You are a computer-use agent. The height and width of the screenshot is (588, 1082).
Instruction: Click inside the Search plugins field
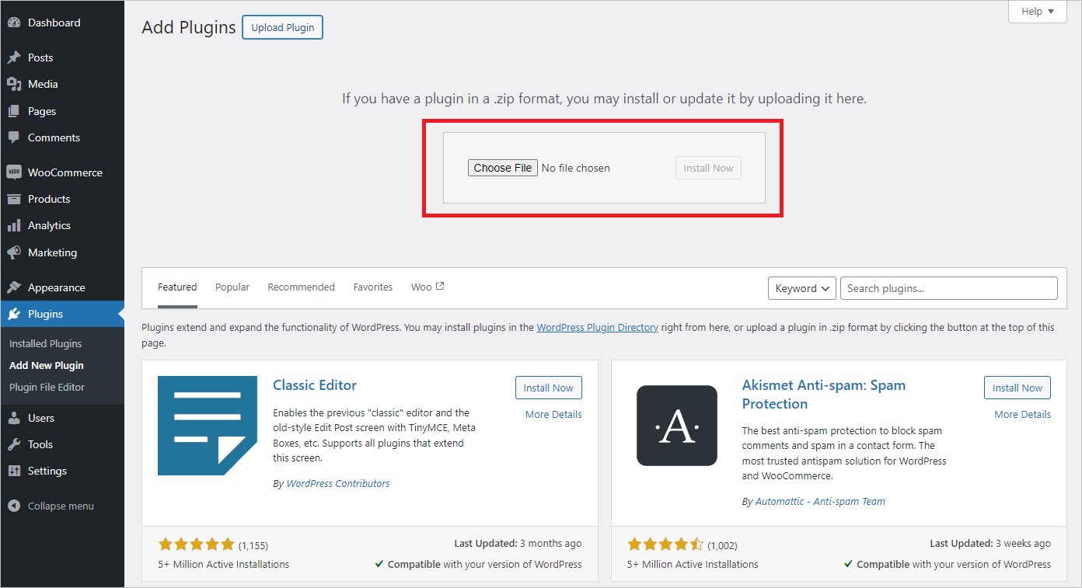(948, 287)
